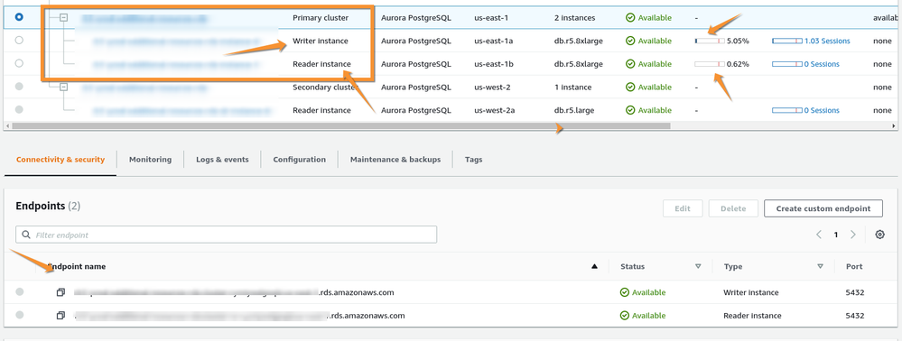Click Available status of Writer endpoint
The image size is (902, 341).
(643, 292)
